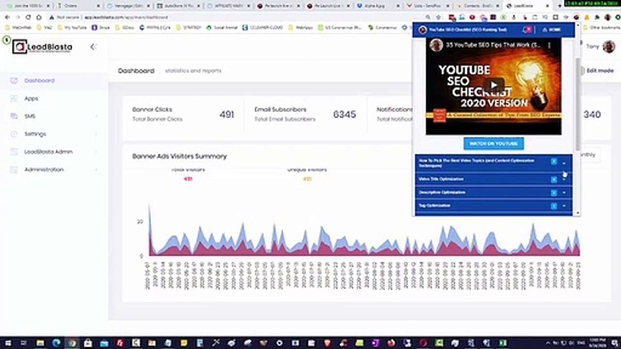Click the video's three-dot menu icon

pyautogui.click(x=550, y=45)
